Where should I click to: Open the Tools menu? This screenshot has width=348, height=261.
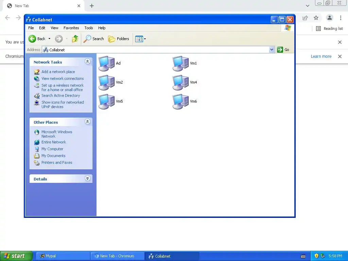pyautogui.click(x=89, y=28)
